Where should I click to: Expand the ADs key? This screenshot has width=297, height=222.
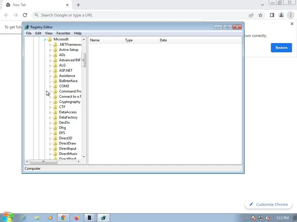(x=50, y=55)
